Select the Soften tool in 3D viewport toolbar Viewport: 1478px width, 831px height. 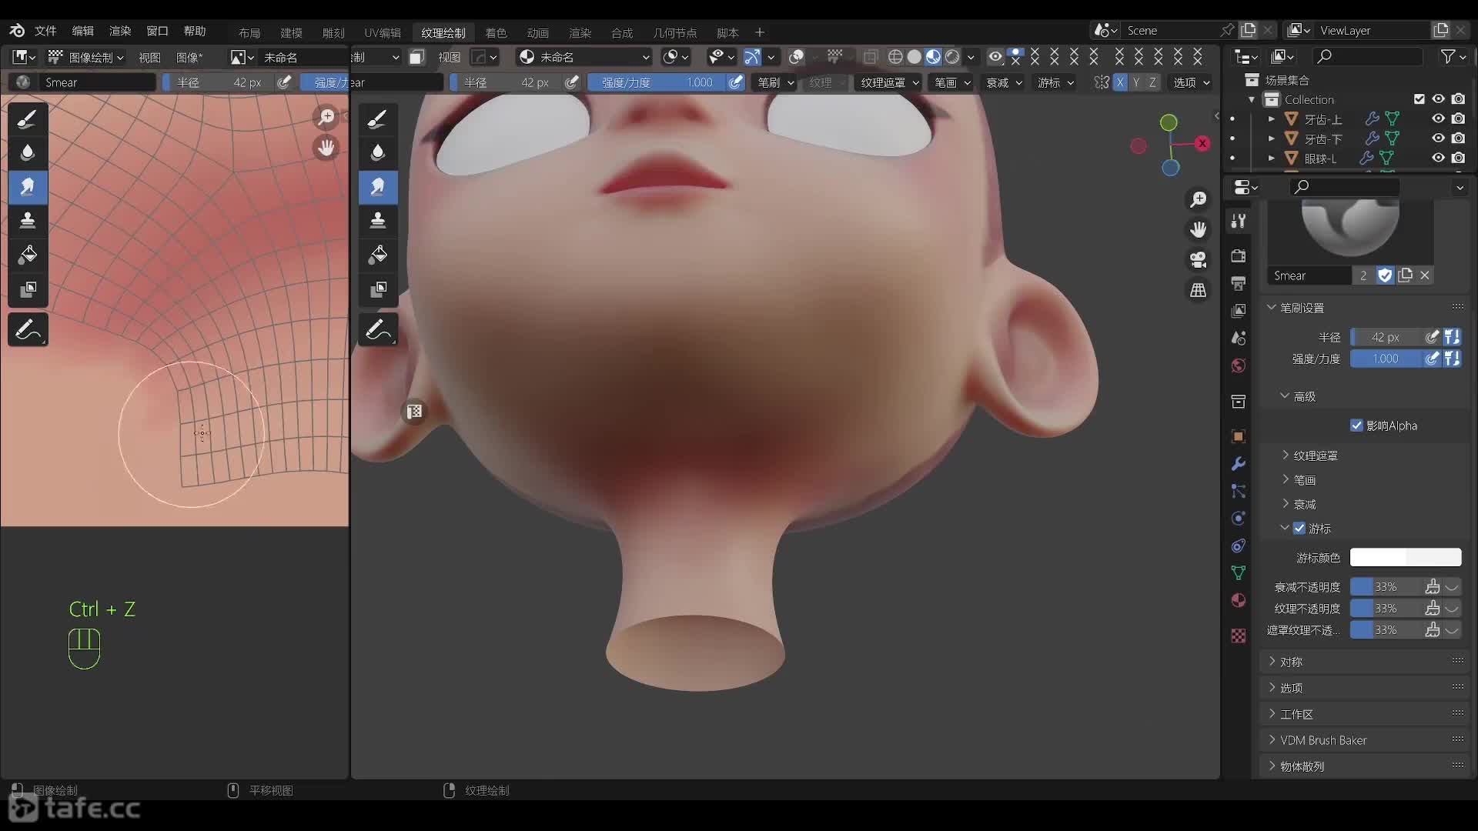(x=378, y=153)
